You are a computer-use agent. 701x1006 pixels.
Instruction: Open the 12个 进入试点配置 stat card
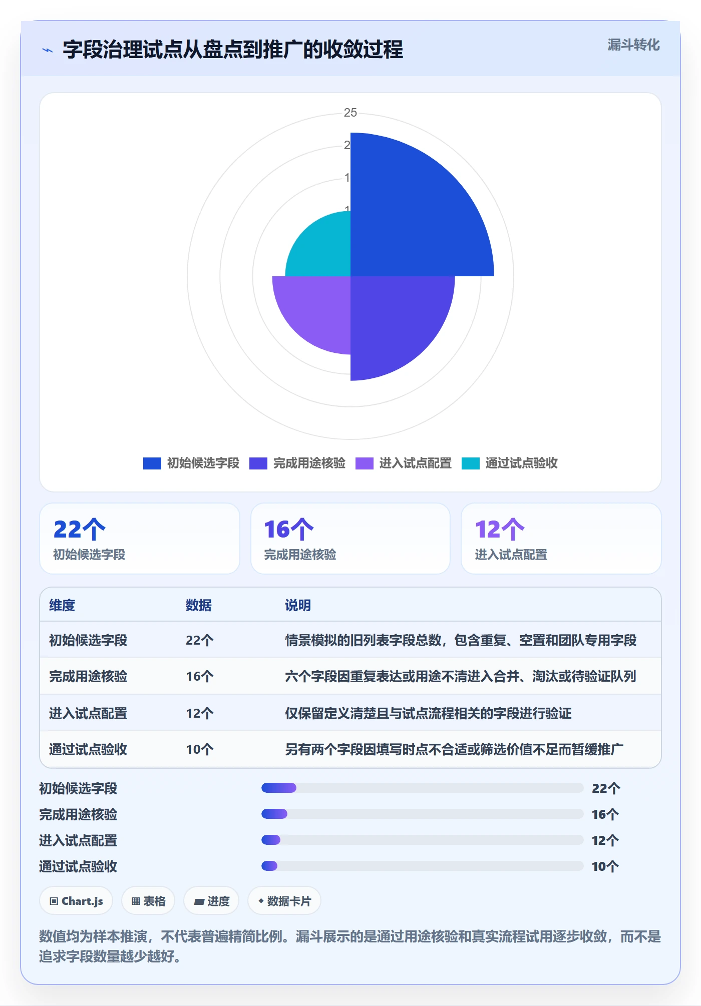(561, 539)
